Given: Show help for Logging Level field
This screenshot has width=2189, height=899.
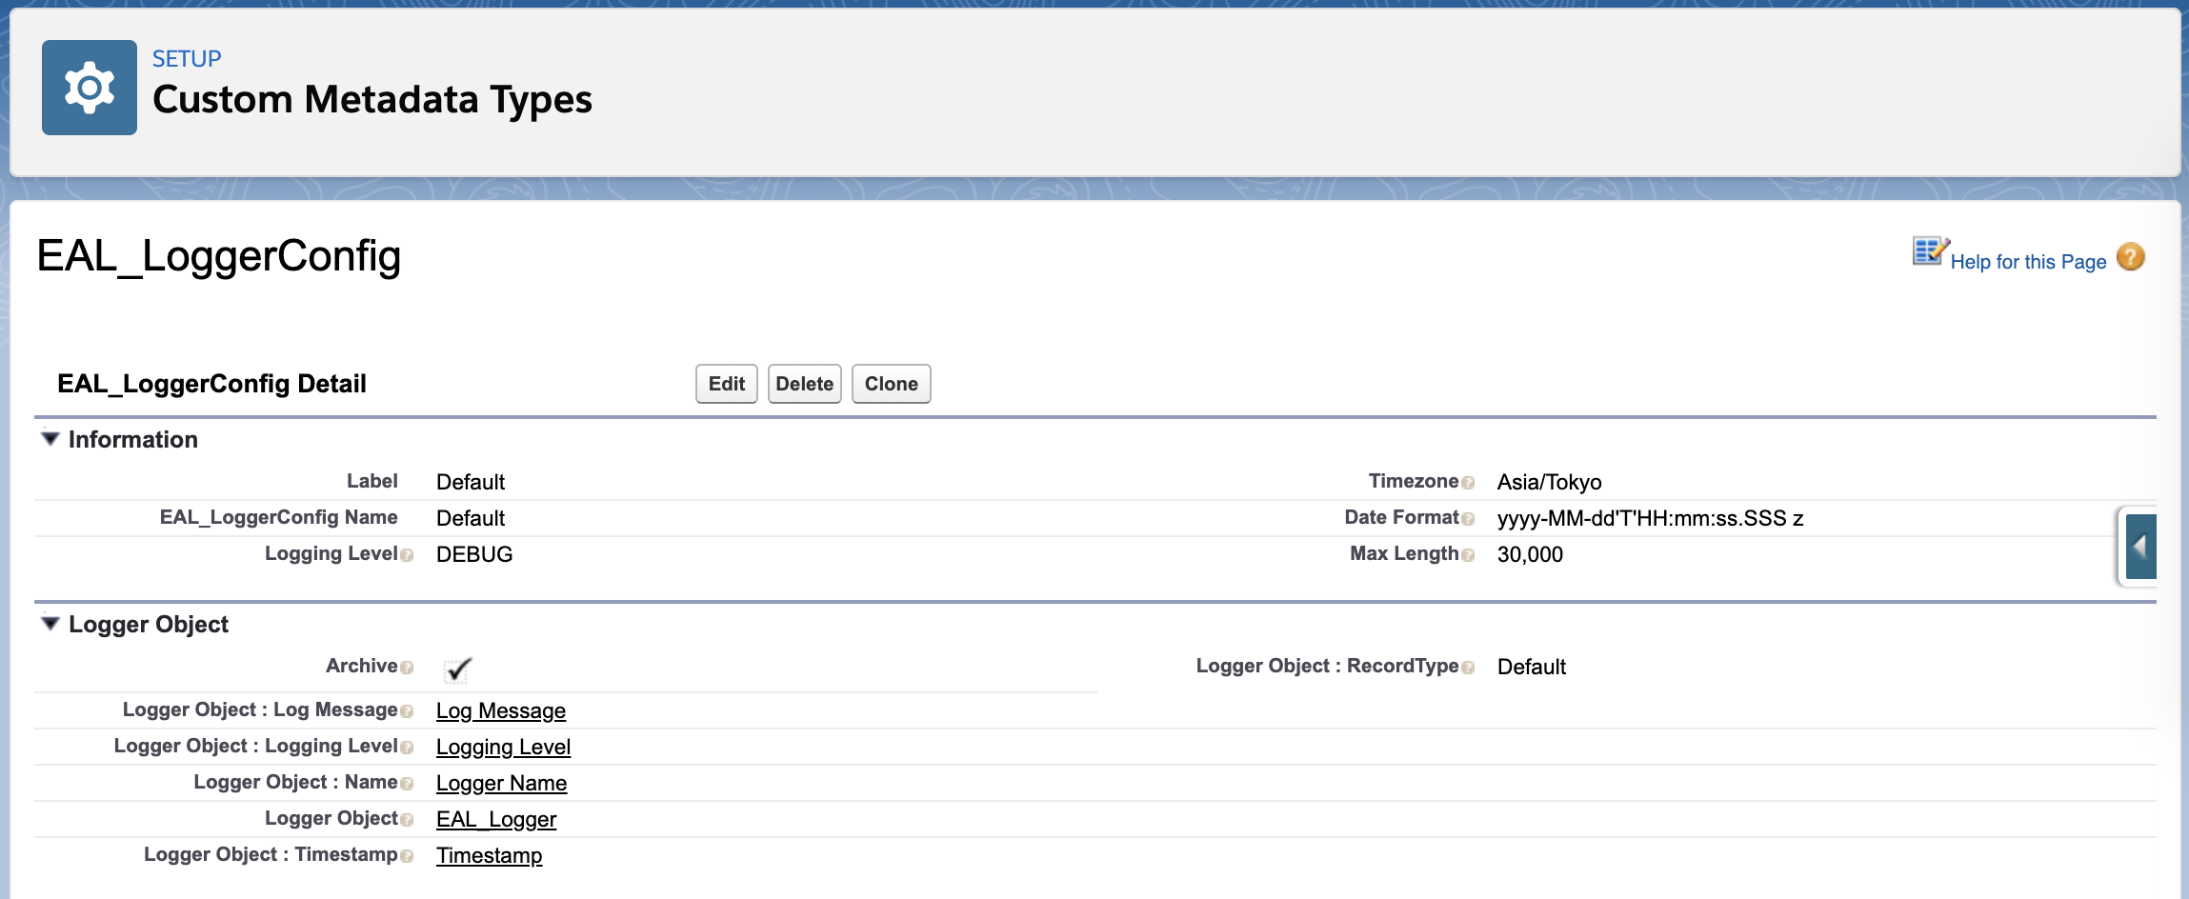Looking at the screenshot, I should [408, 555].
